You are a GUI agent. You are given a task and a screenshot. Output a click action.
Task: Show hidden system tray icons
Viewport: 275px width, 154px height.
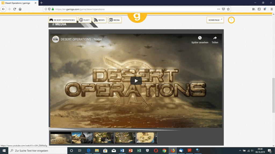(x=240, y=151)
